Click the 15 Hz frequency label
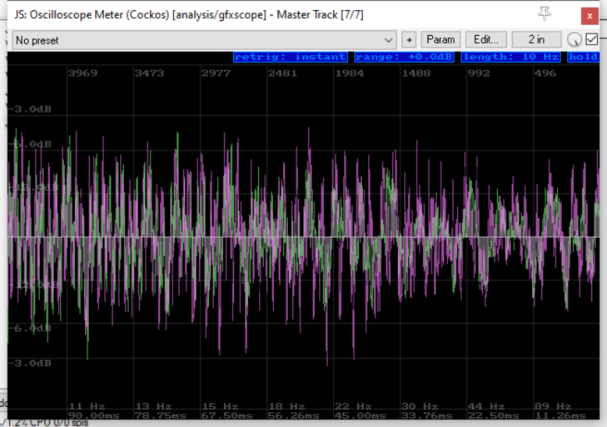 pyautogui.click(x=220, y=407)
